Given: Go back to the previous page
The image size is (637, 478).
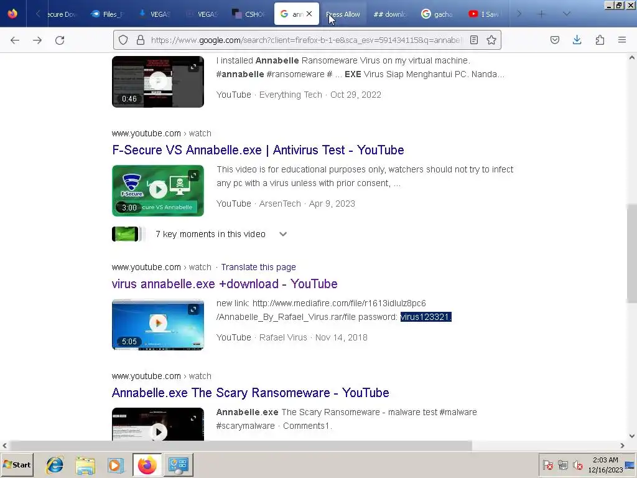Looking at the screenshot, I should point(15,40).
